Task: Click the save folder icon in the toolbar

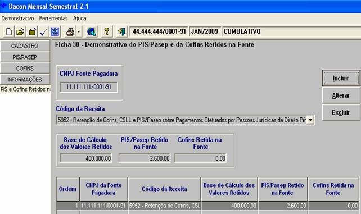Action: 32,31
